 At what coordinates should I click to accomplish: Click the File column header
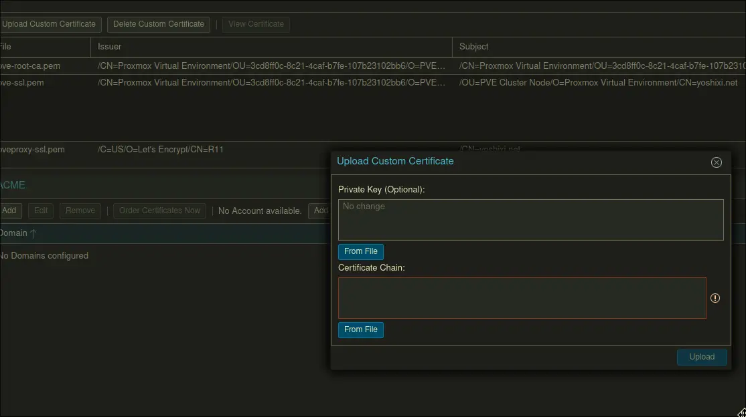click(5, 47)
